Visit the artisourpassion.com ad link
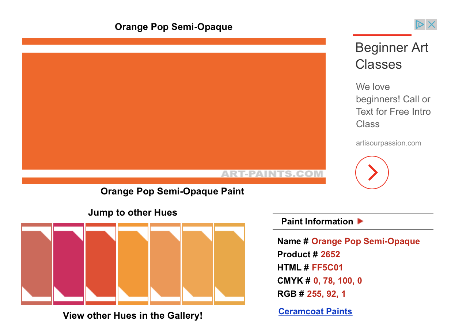 coord(388,143)
